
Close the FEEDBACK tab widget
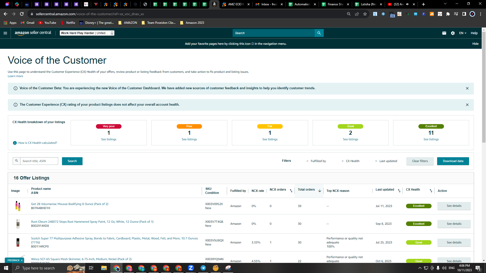pos(22,260)
